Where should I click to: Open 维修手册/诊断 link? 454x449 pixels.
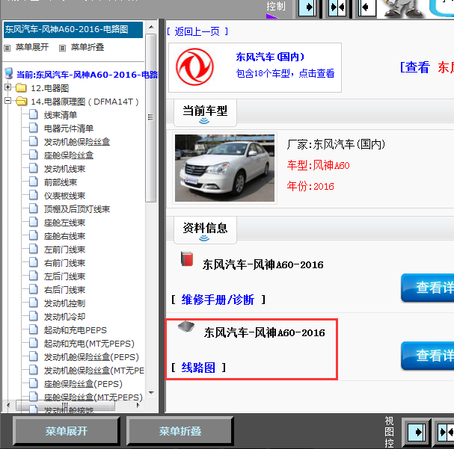(x=218, y=300)
